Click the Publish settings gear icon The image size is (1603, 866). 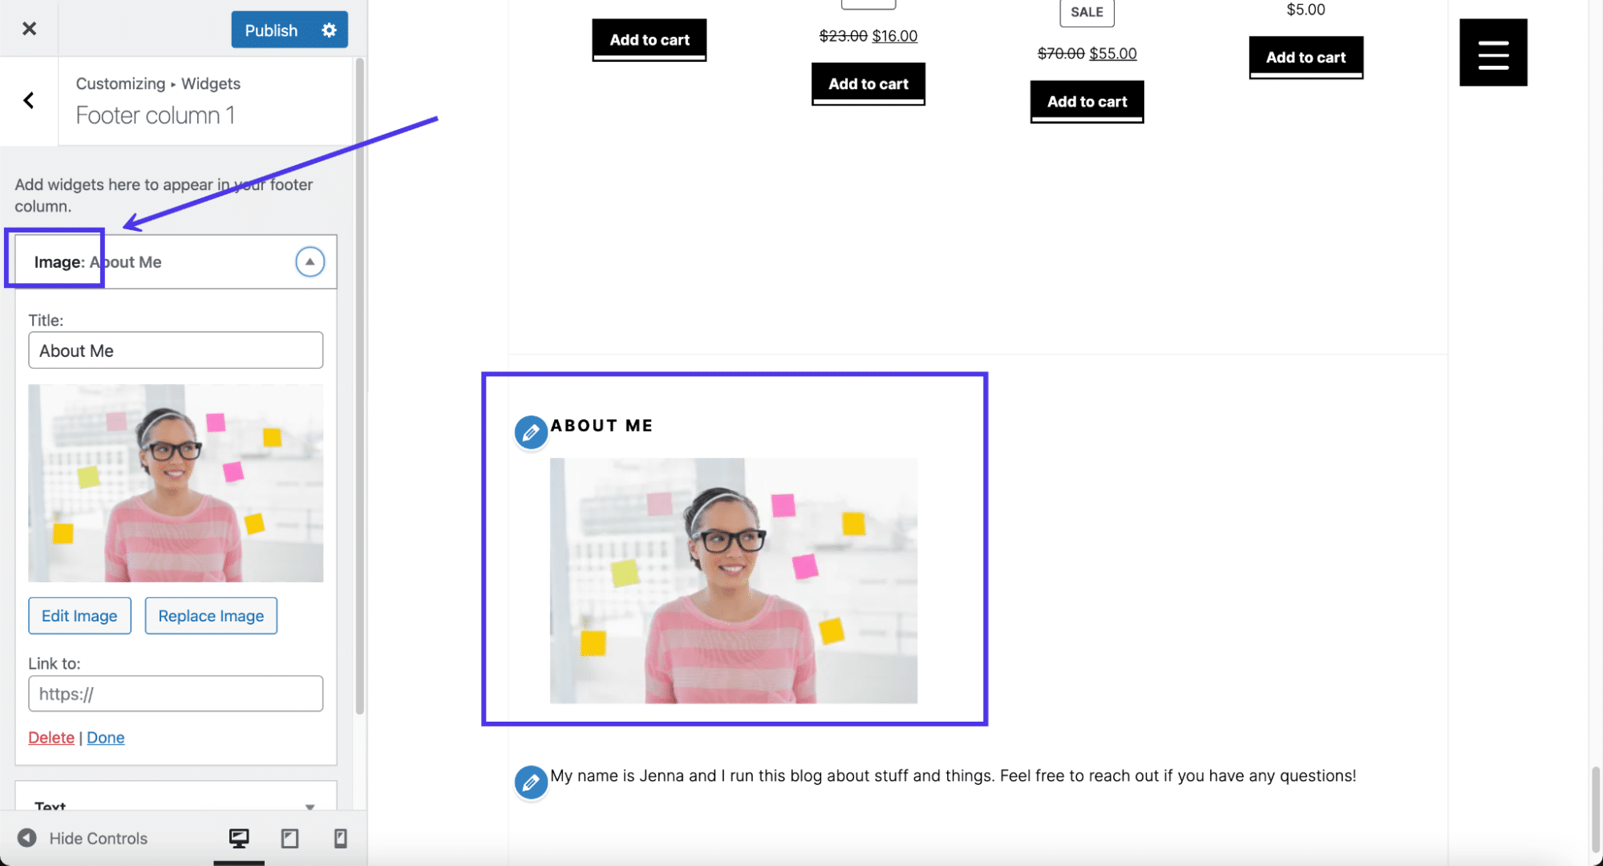click(329, 29)
